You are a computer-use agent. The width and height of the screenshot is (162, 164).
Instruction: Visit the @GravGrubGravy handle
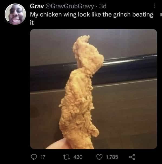pos(70,6)
